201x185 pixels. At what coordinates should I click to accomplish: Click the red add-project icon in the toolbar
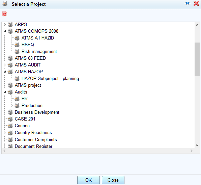(4, 14)
